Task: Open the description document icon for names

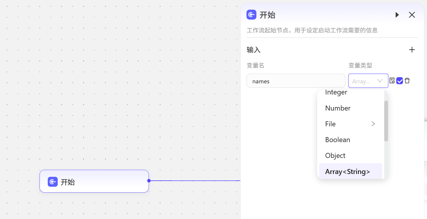Action: tap(392, 81)
